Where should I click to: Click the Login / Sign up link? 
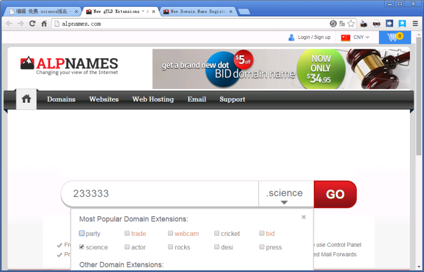pos(314,37)
